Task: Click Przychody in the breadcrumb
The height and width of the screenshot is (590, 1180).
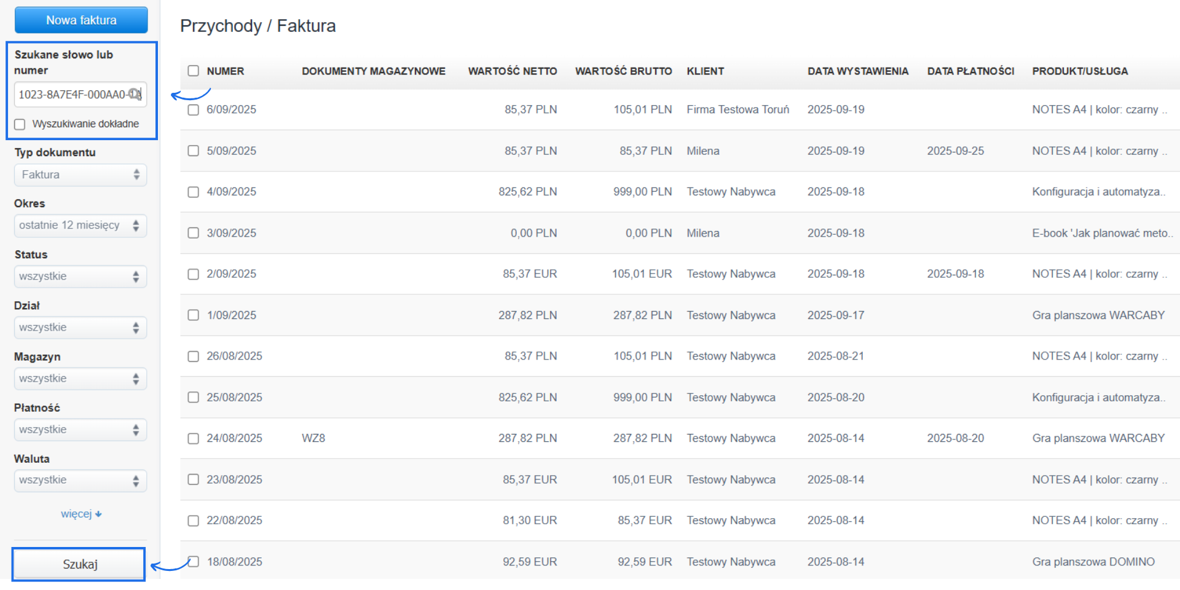Action: coord(218,26)
